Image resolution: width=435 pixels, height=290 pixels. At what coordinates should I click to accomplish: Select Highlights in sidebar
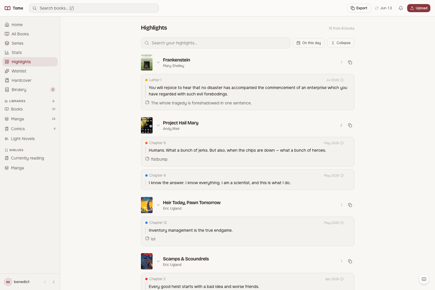point(30,62)
